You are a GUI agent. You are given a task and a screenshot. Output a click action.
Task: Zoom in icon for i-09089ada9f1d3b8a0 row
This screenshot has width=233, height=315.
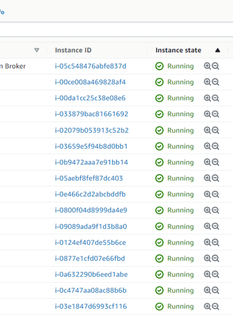(207, 226)
